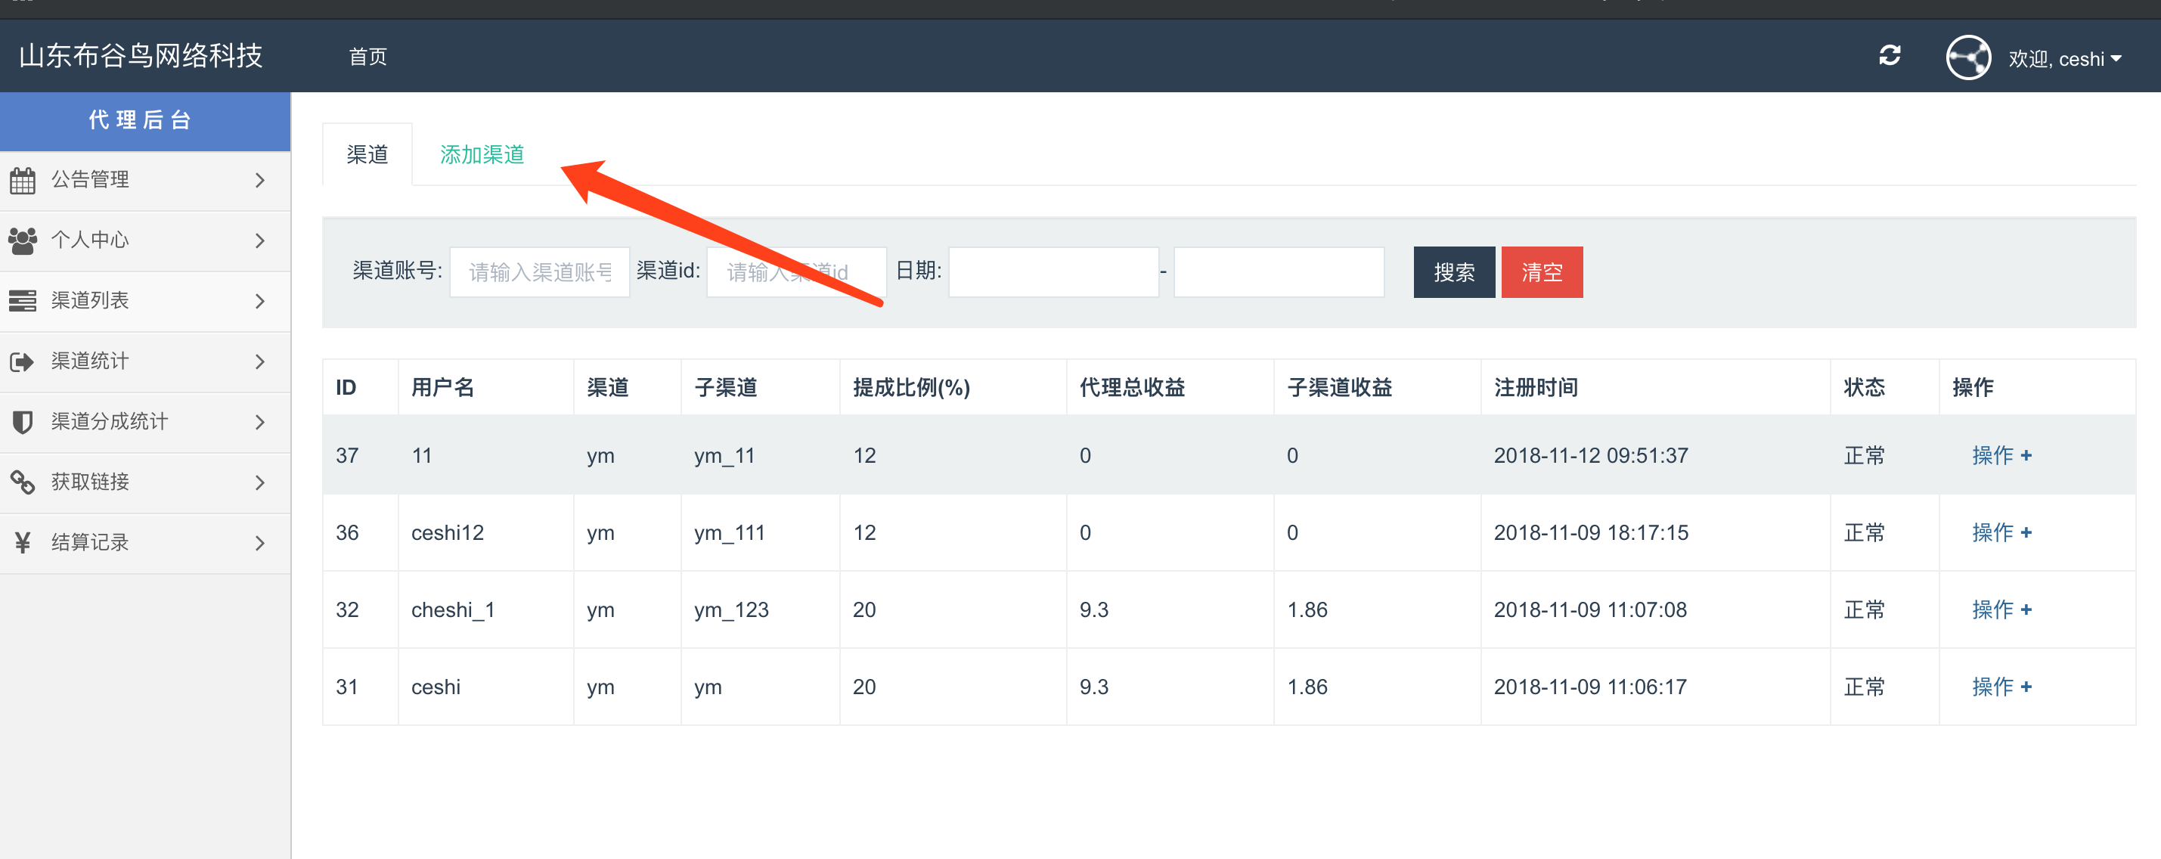This screenshot has height=859, width=2161.
Task: Click the calendar icon beside 公告管理
Action: [23, 181]
